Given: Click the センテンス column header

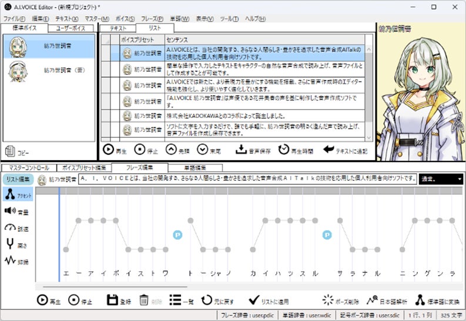Looking at the screenshot, I should coord(264,40).
